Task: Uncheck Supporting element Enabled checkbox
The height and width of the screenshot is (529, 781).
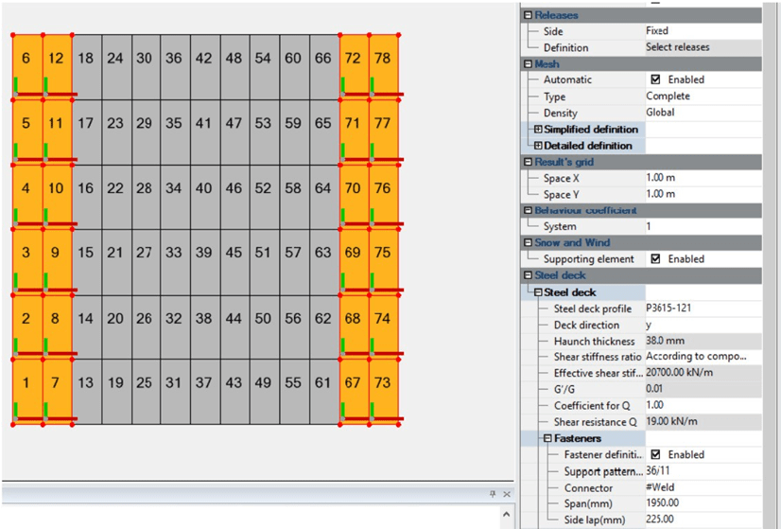Action: click(655, 258)
